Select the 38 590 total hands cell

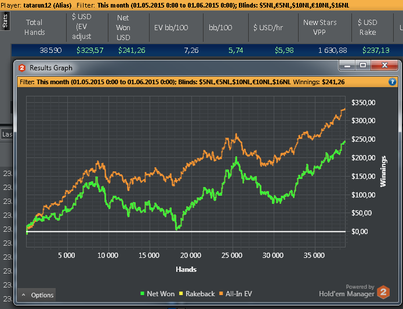point(50,50)
